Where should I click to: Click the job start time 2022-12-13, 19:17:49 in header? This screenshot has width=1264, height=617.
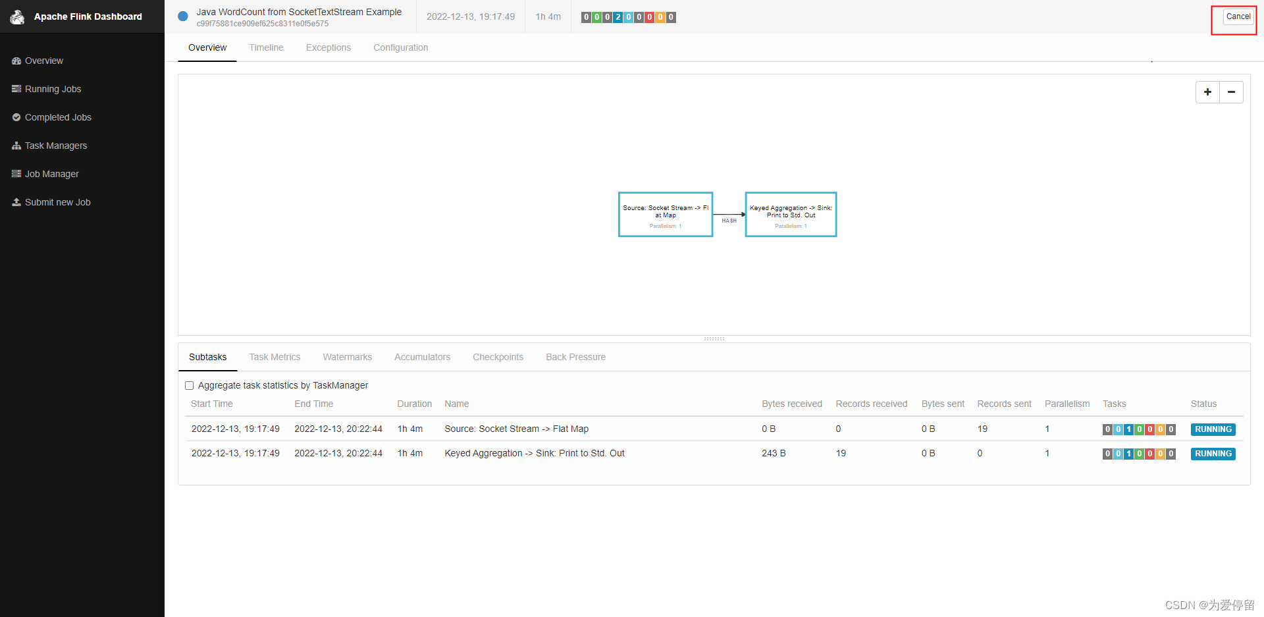tap(471, 16)
